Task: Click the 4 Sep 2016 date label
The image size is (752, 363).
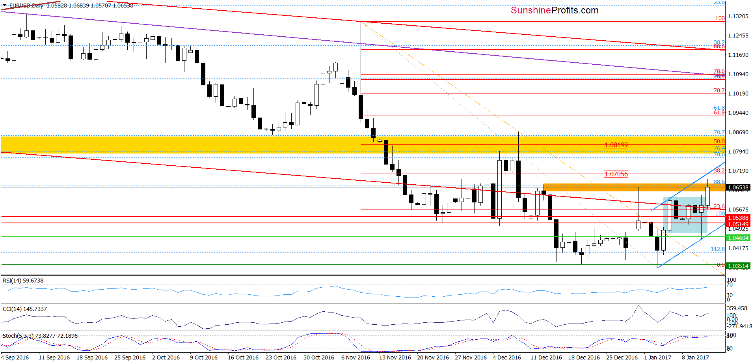Action: tap(15, 357)
